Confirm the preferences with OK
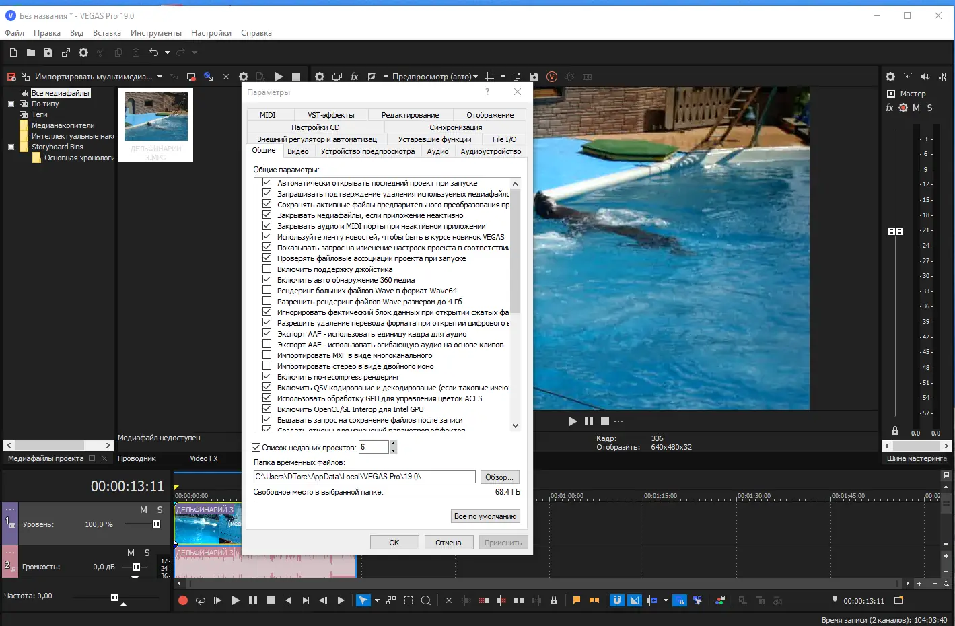 tap(394, 543)
